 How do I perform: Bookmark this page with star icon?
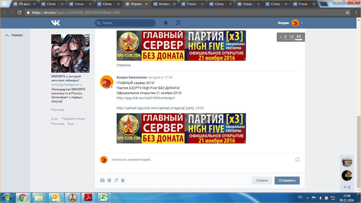pyautogui.click(x=348, y=12)
